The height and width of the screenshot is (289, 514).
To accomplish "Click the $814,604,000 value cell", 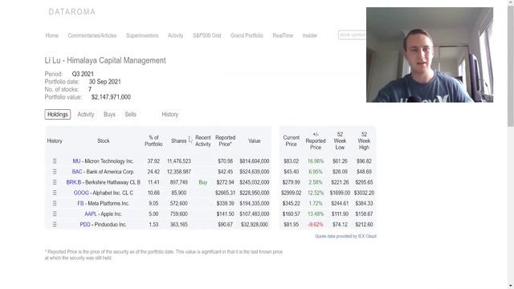I will pos(255,161).
